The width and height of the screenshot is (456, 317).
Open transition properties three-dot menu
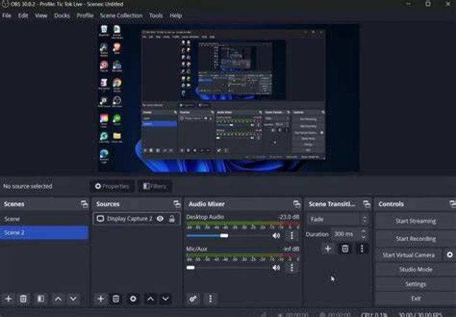click(362, 249)
